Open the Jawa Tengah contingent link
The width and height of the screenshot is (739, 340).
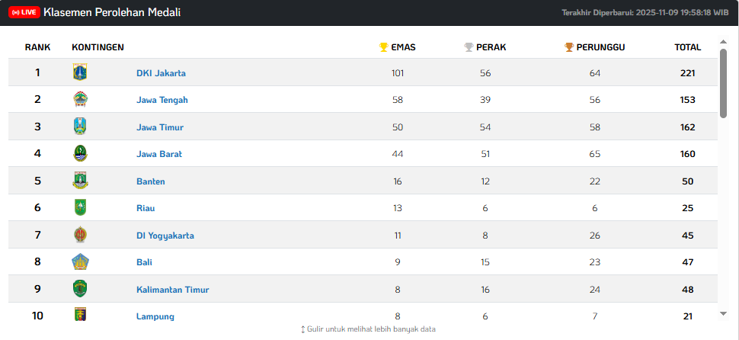point(162,100)
